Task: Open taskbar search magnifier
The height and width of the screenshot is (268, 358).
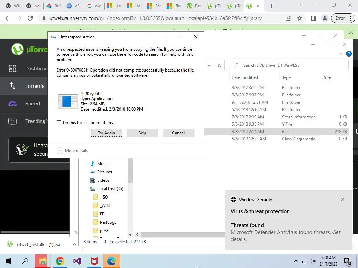Action: [25, 261]
